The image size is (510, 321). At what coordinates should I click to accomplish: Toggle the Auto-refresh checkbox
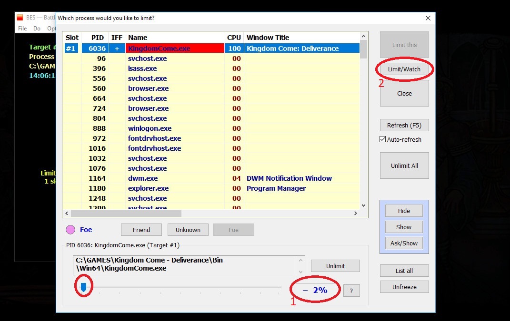click(383, 139)
